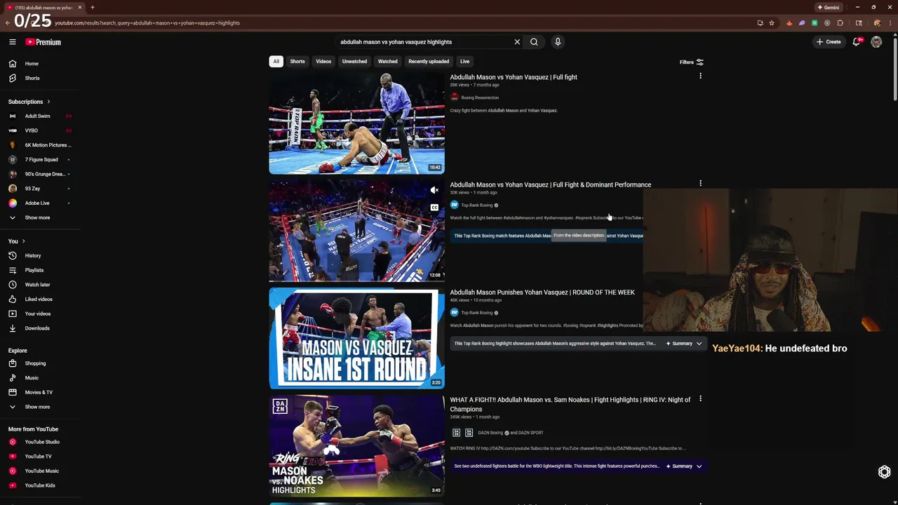This screenshot has width=898, height=505.
Task: Open Liked videos
Action: [40, 299]
